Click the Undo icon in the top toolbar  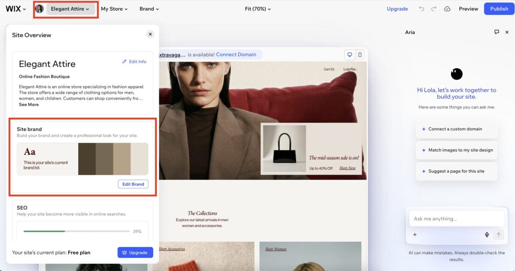point(421,9)
